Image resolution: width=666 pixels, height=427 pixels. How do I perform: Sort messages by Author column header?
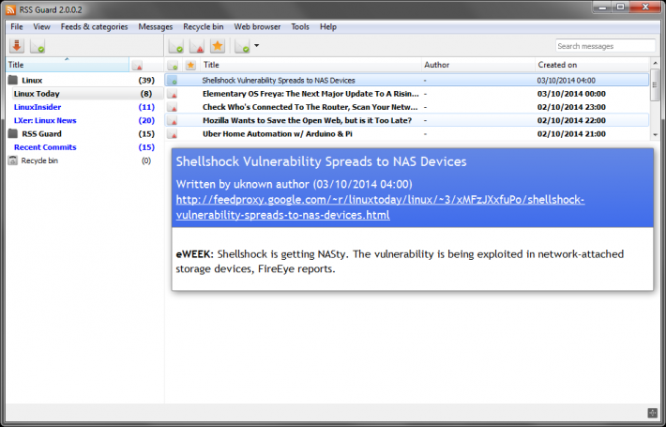pyautogui.click(x=477, y=65)
